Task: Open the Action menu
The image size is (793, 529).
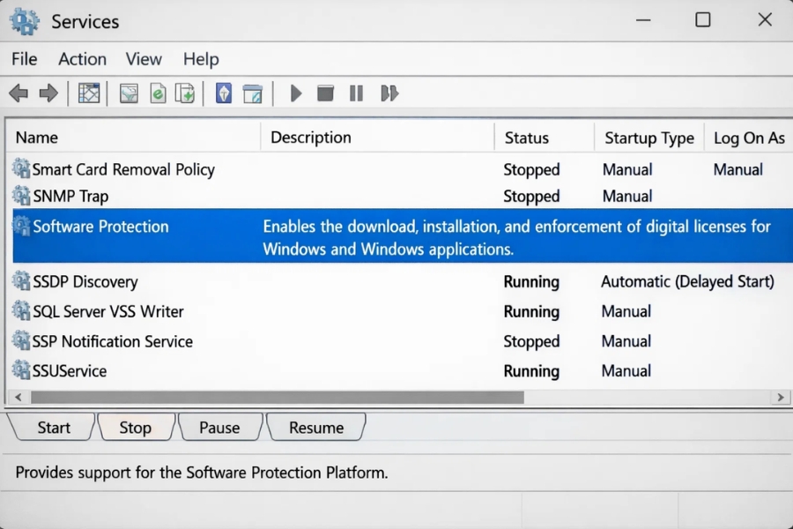Action: click(x=82, y=59)
